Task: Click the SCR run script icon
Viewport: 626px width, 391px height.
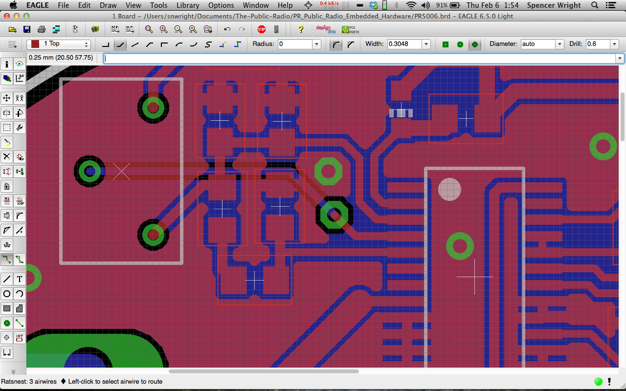Action: 115,29
